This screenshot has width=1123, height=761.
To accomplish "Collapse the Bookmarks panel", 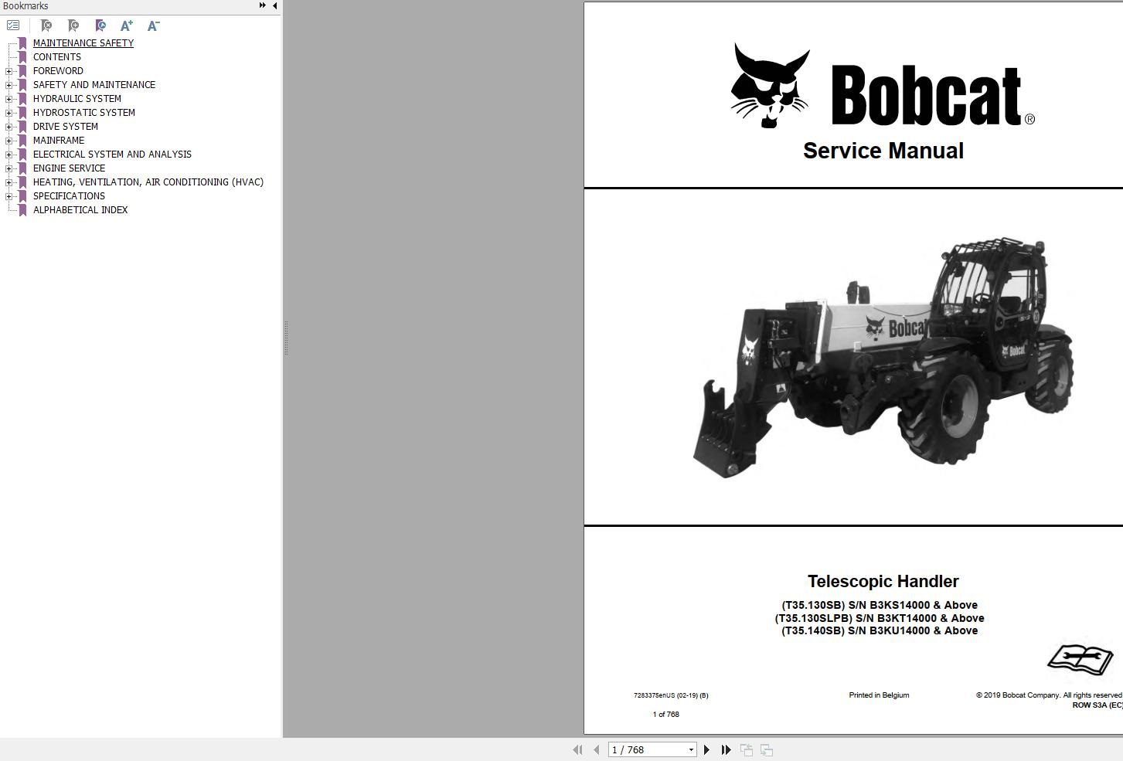I will 274,5.
